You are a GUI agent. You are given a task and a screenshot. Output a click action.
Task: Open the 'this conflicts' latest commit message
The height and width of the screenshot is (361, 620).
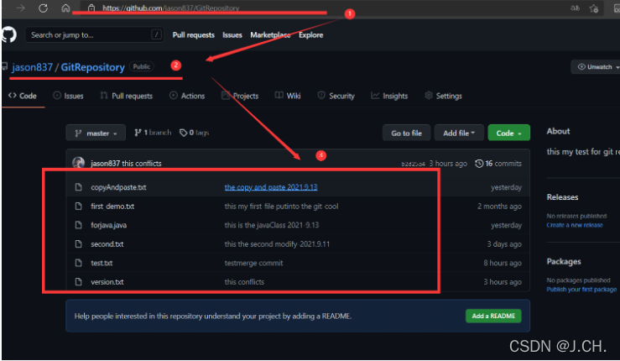coord(142,164)
